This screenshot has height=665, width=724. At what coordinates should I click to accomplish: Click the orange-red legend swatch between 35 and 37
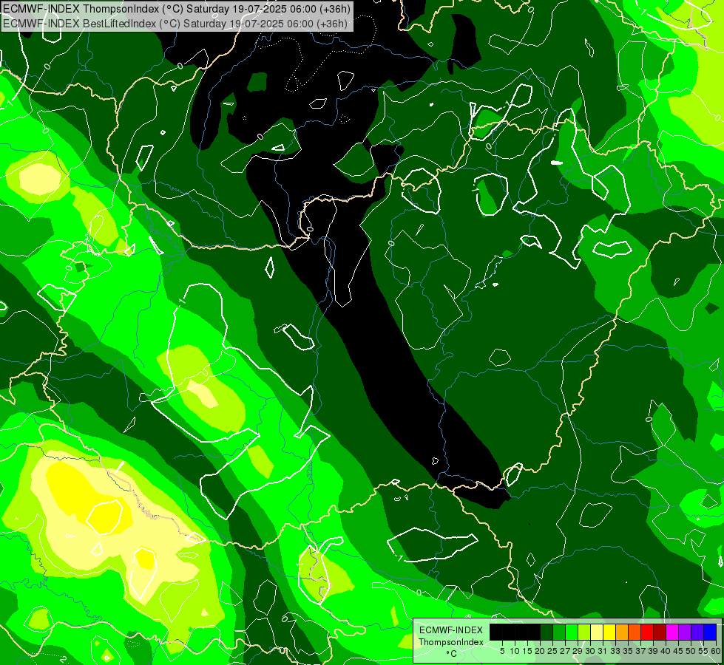635,632
